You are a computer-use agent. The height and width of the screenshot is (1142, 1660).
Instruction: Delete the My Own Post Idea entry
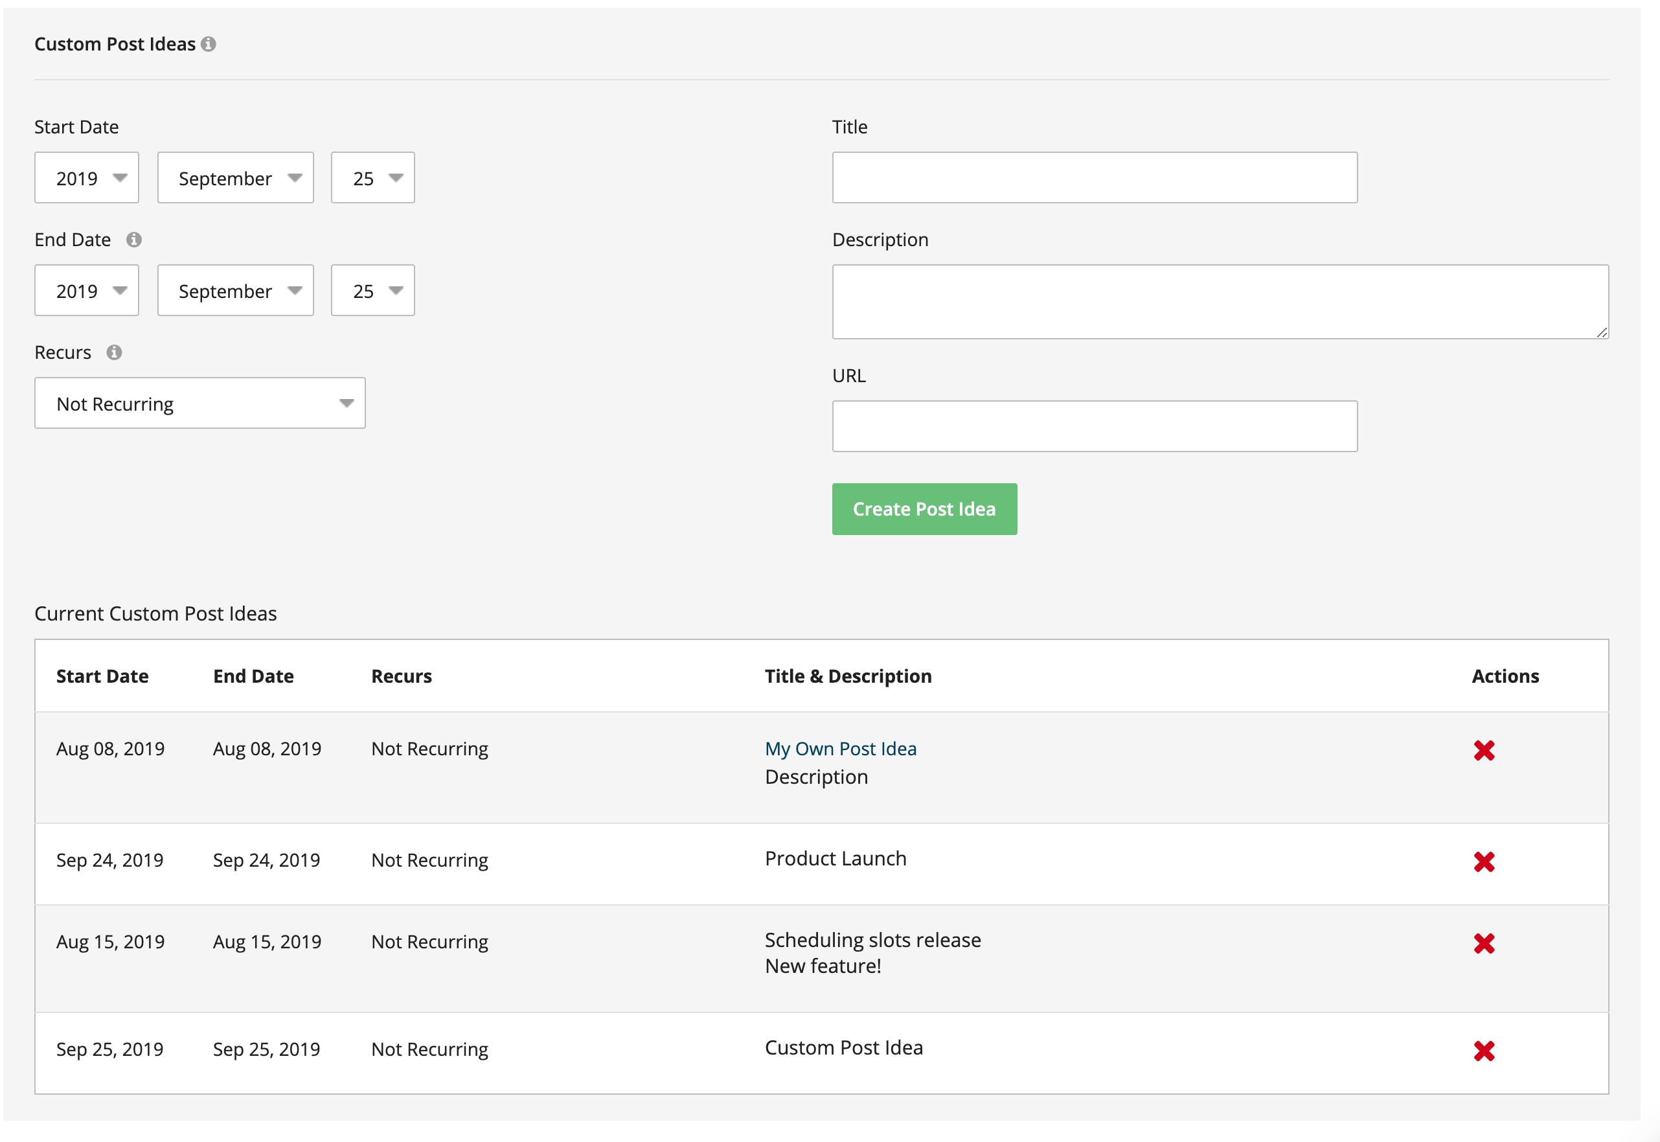click(x=1483, y=751)
